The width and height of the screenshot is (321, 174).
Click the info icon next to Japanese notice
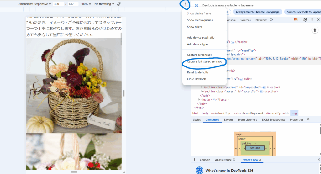coord(197,6)
